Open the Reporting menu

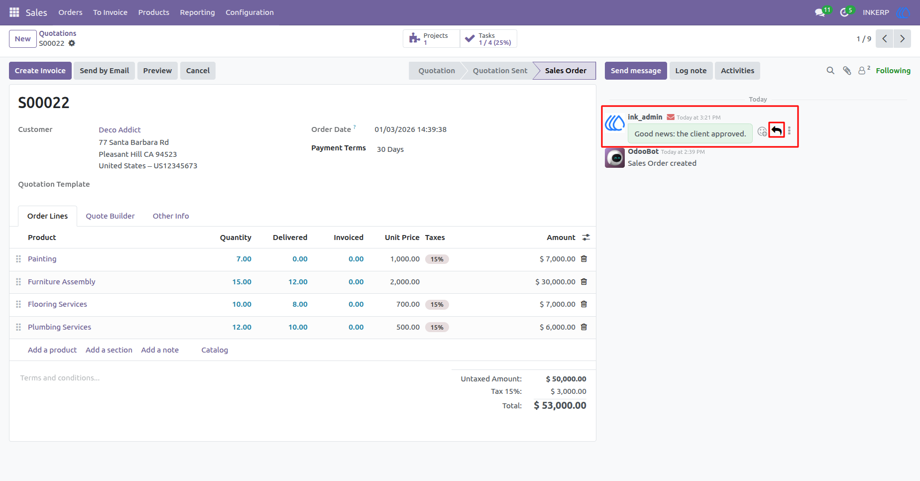[197, 12]
